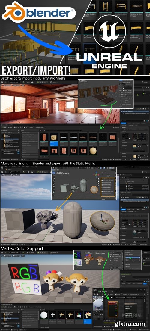Viewport: 150px width, 331px height.
Task: Select SM_Capsule row in the Outliner
Action: [x=134, y=189]
